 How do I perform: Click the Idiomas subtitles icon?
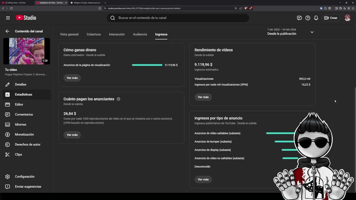(x=8, y=124)
